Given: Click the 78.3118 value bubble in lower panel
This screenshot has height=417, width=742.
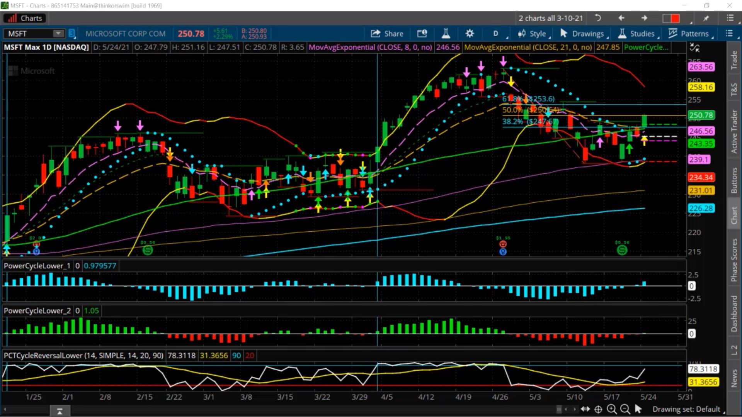Looking at the screenshot, I should click(x=703, y=369).
